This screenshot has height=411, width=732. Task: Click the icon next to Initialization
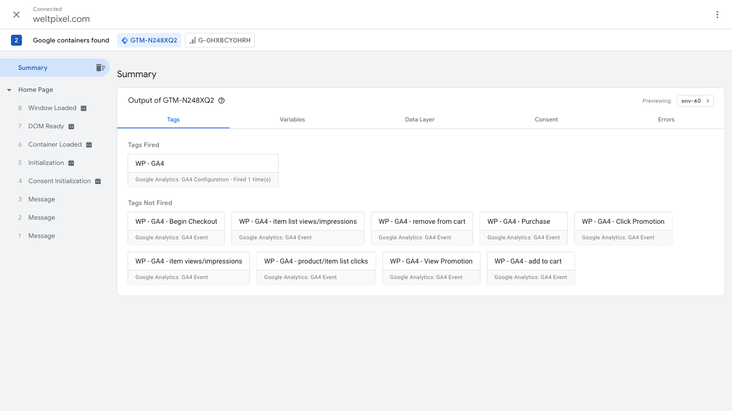[x=71, y=163]
